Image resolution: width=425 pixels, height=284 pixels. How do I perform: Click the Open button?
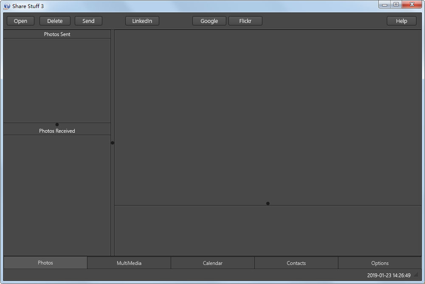click(x=20, y=21)
